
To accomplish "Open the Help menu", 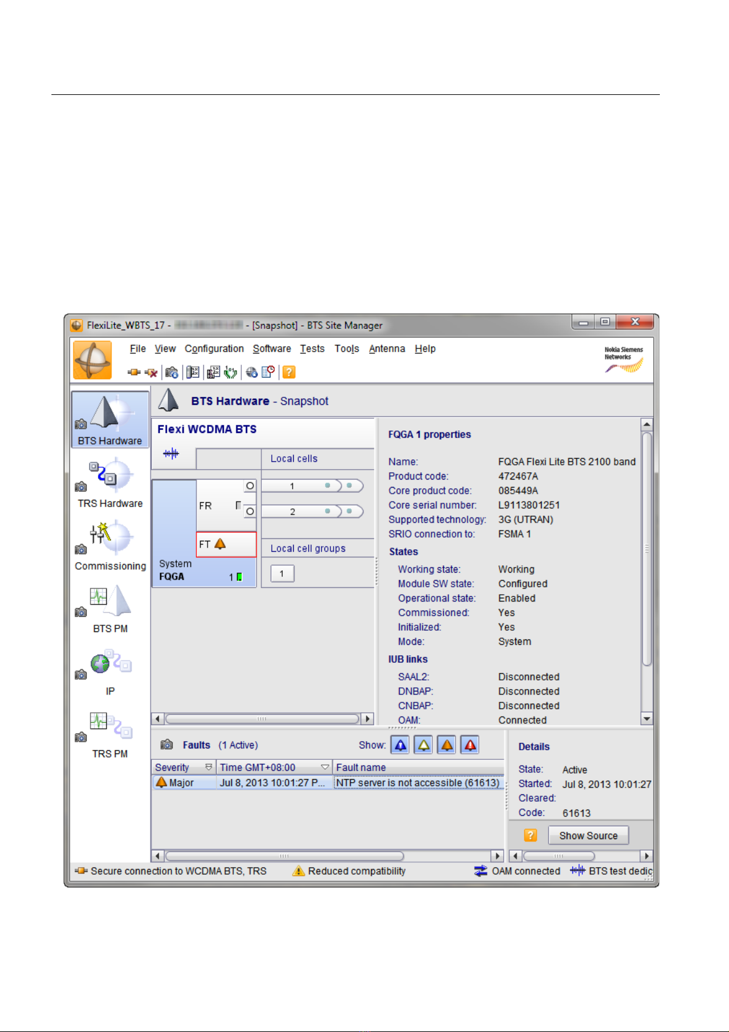I will tap(425, 348).
